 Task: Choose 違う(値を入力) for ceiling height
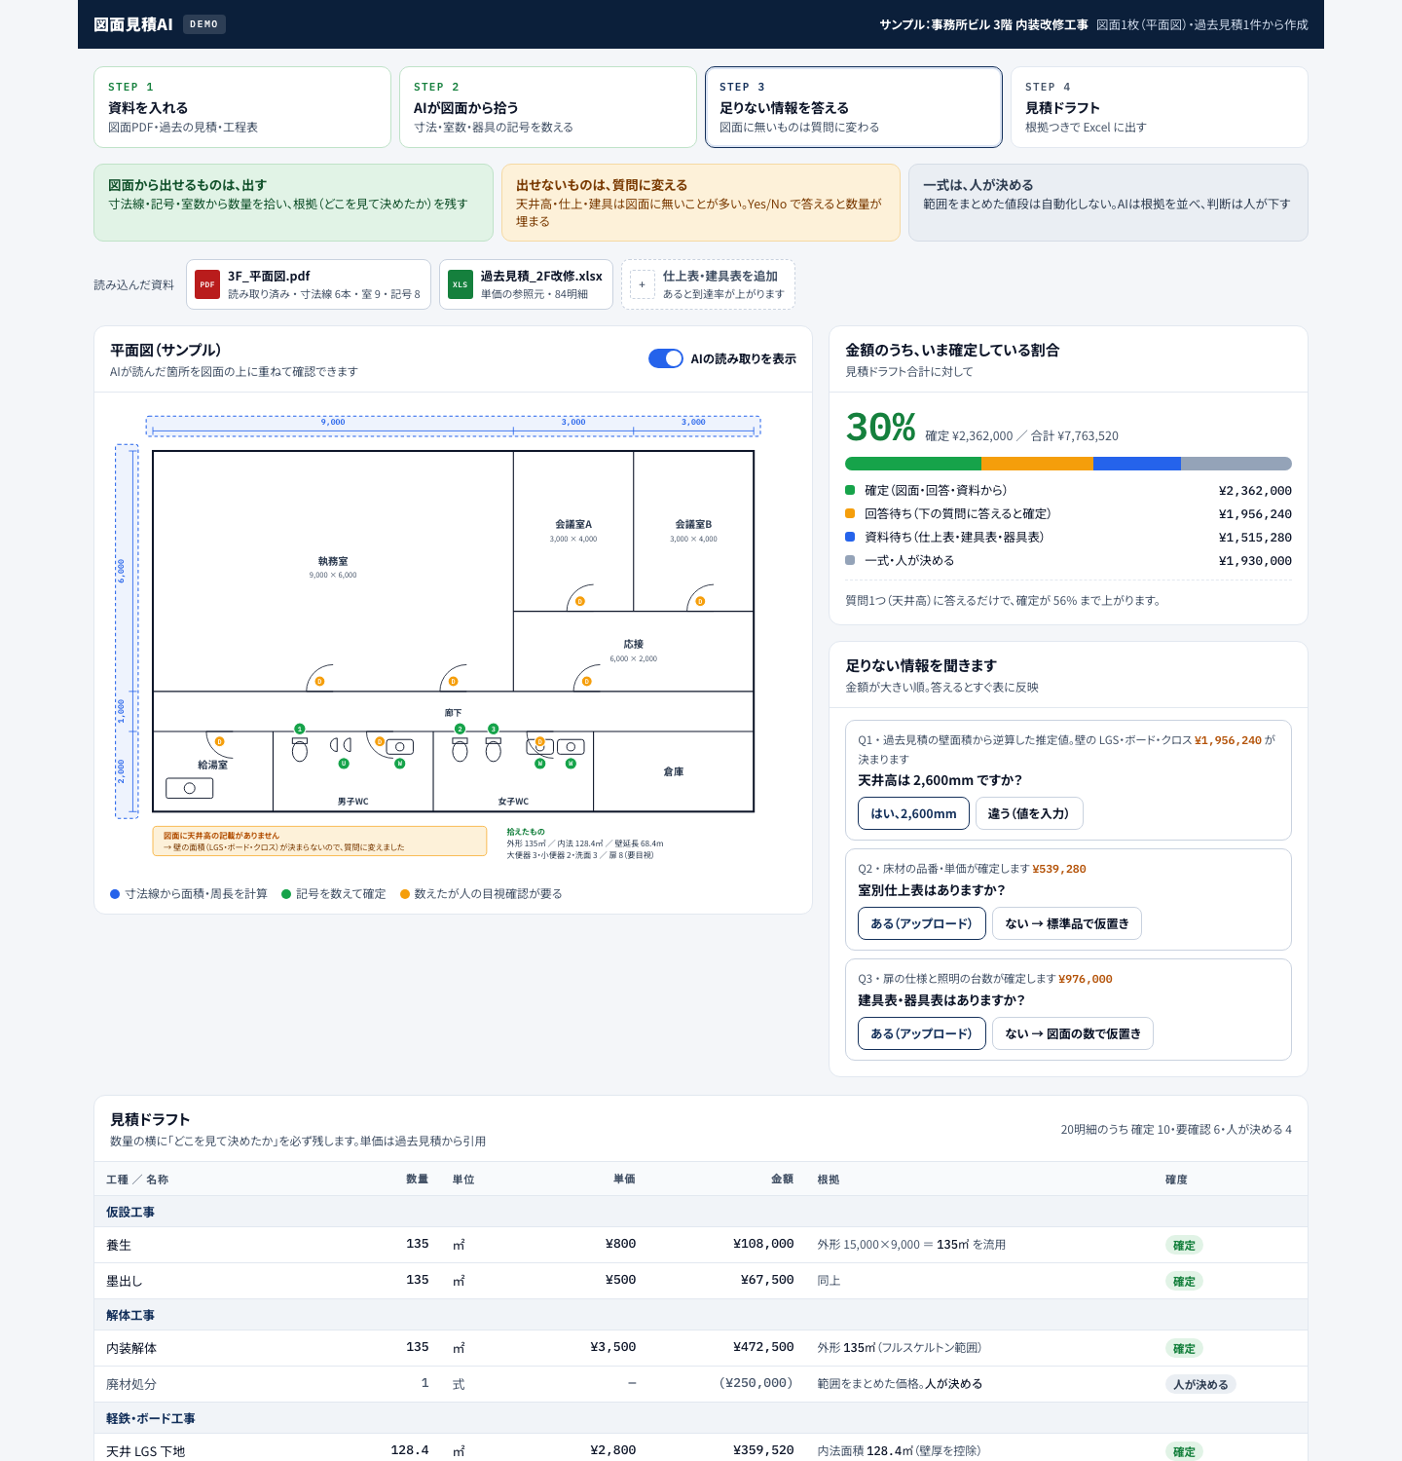tap(1029, 813)
